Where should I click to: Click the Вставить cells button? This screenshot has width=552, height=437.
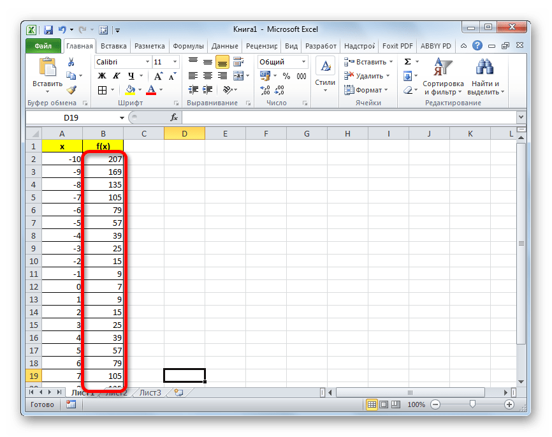[x=368, y=62]
